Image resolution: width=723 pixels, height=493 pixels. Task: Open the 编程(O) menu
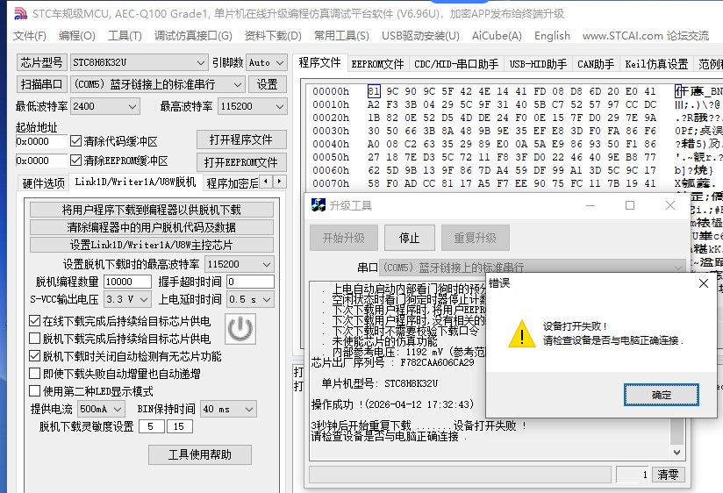[77, 36]
